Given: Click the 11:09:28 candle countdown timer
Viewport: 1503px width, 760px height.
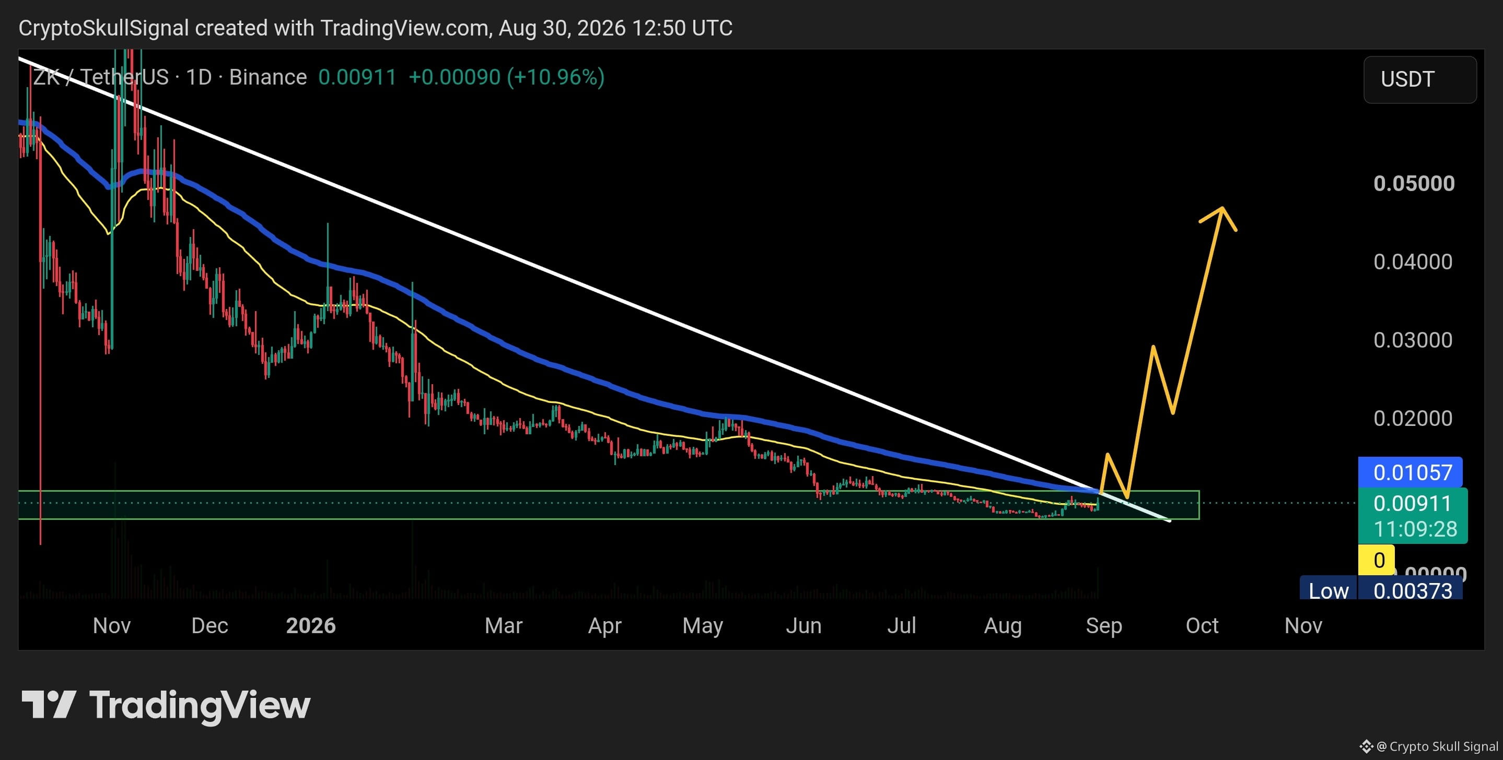Looking at the screenshot, I should tap(1415, 529).
